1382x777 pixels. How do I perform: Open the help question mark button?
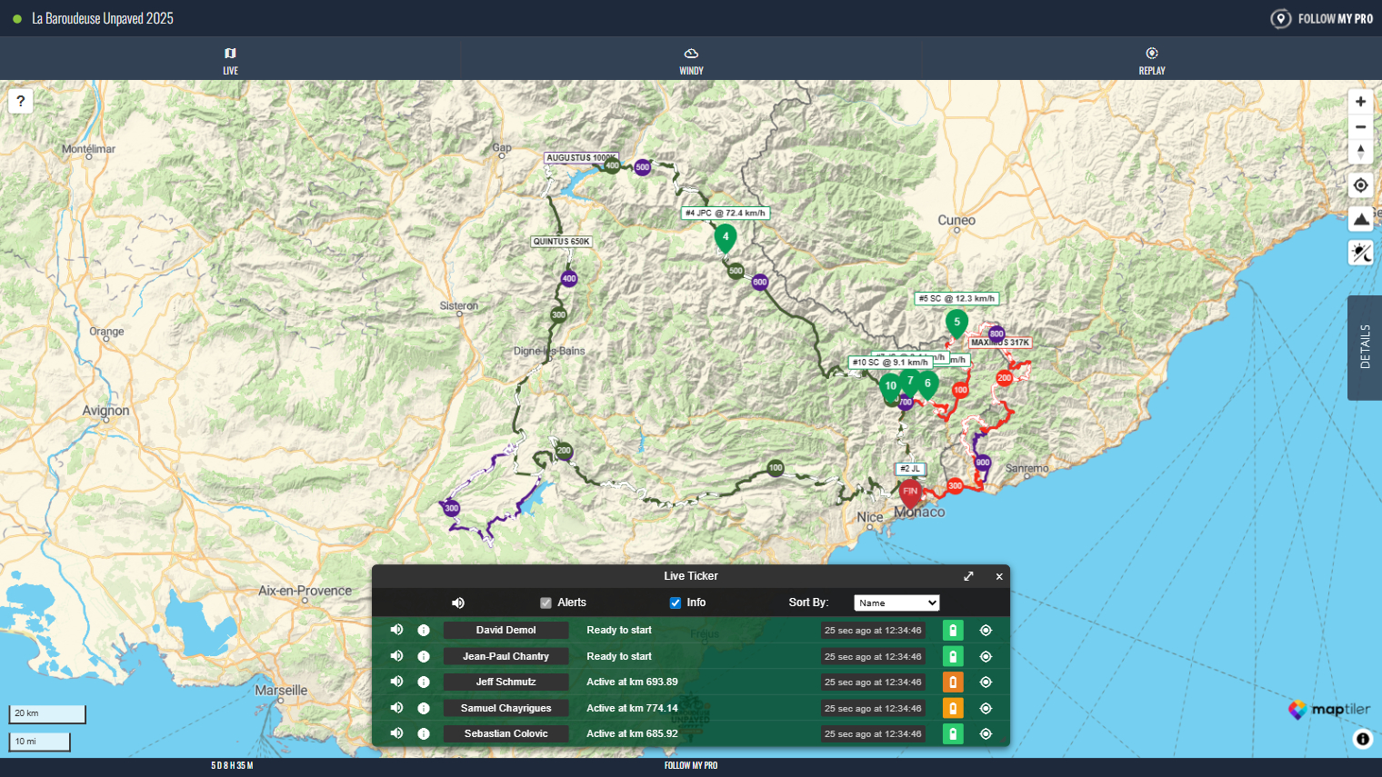click(21, 101)
